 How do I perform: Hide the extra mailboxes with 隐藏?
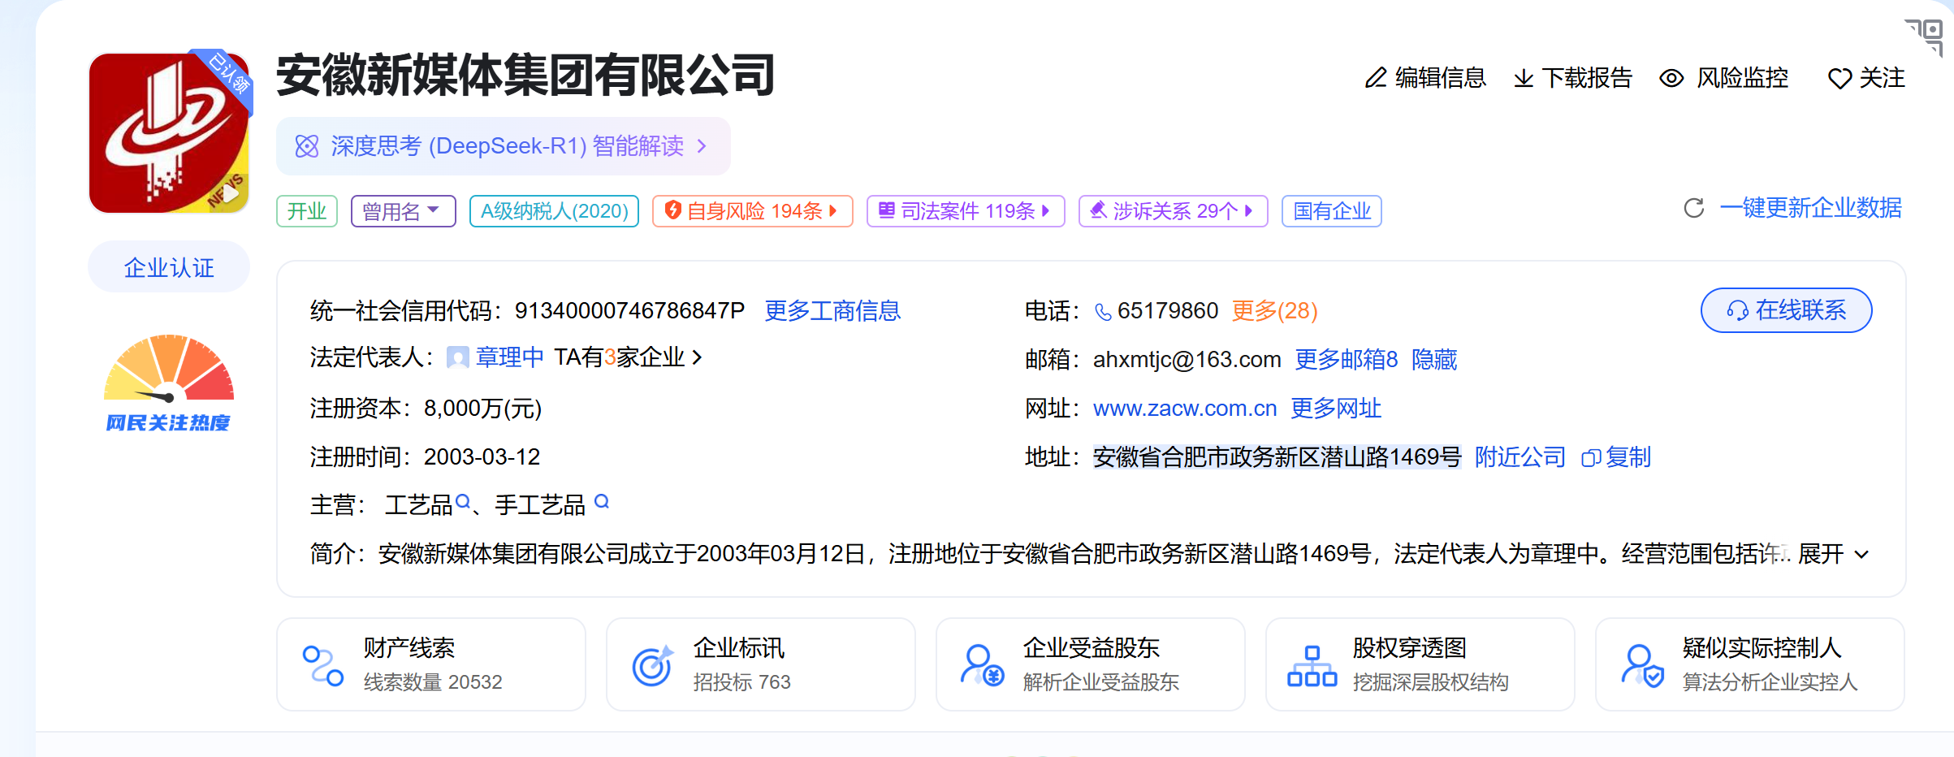pos(1434,360)
